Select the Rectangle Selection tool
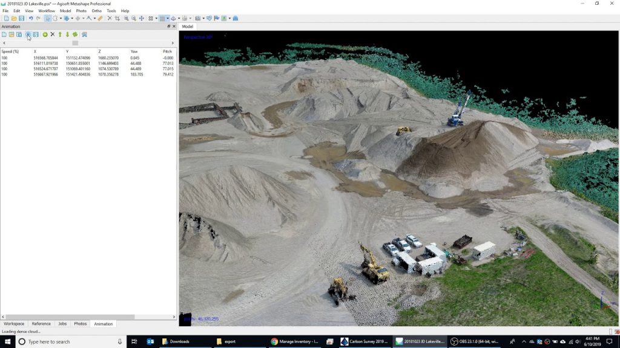 tap(55, 18)
